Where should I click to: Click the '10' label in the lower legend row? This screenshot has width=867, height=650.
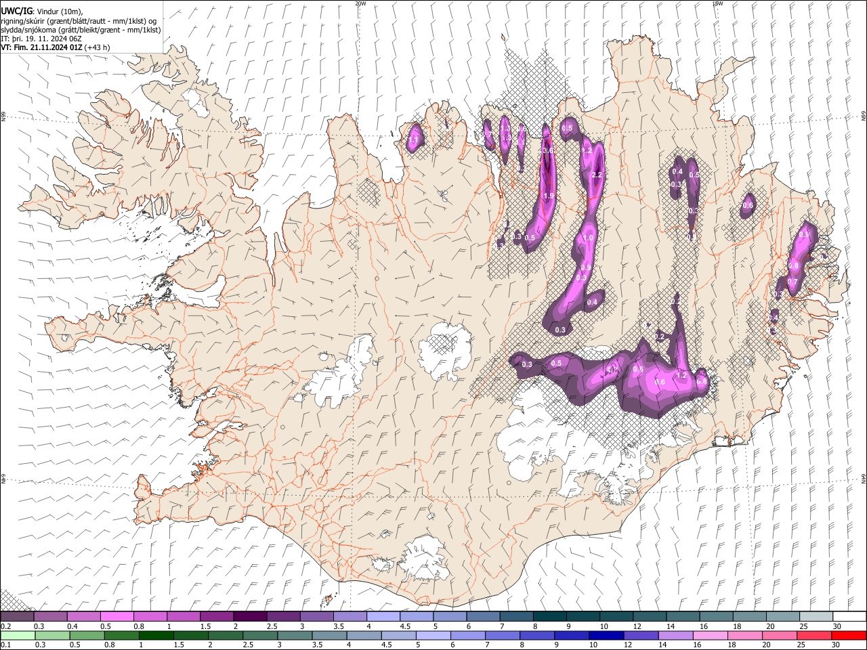point(593,645)
